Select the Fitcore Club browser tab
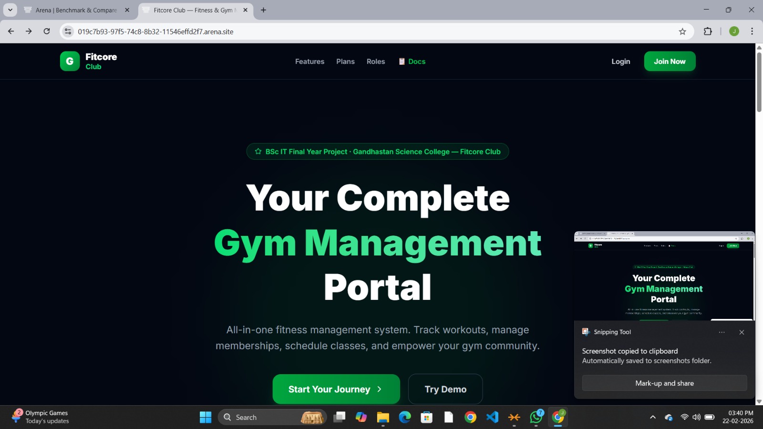 click(x=196, y=10)
